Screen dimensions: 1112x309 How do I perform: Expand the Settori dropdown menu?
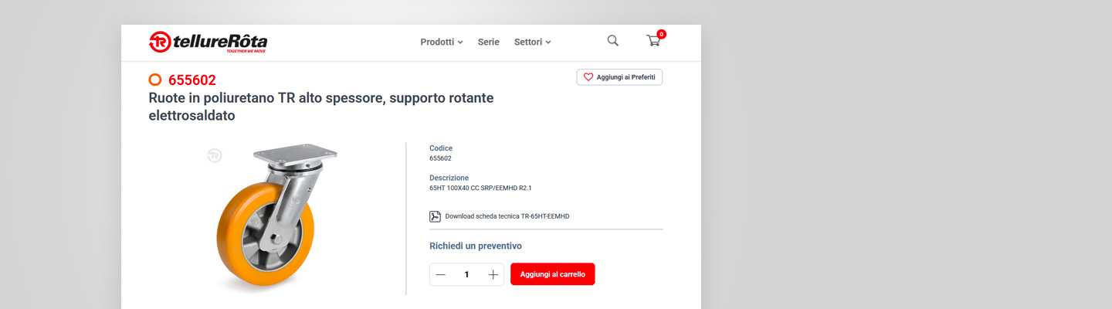(x=532, y=42)
